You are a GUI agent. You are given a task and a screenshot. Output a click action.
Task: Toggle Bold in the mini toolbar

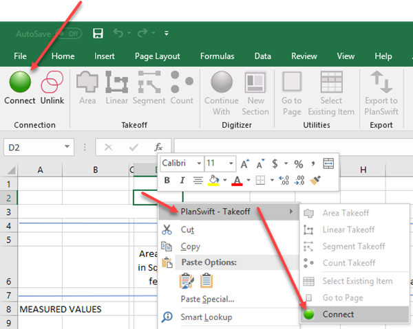pos(167,180)
